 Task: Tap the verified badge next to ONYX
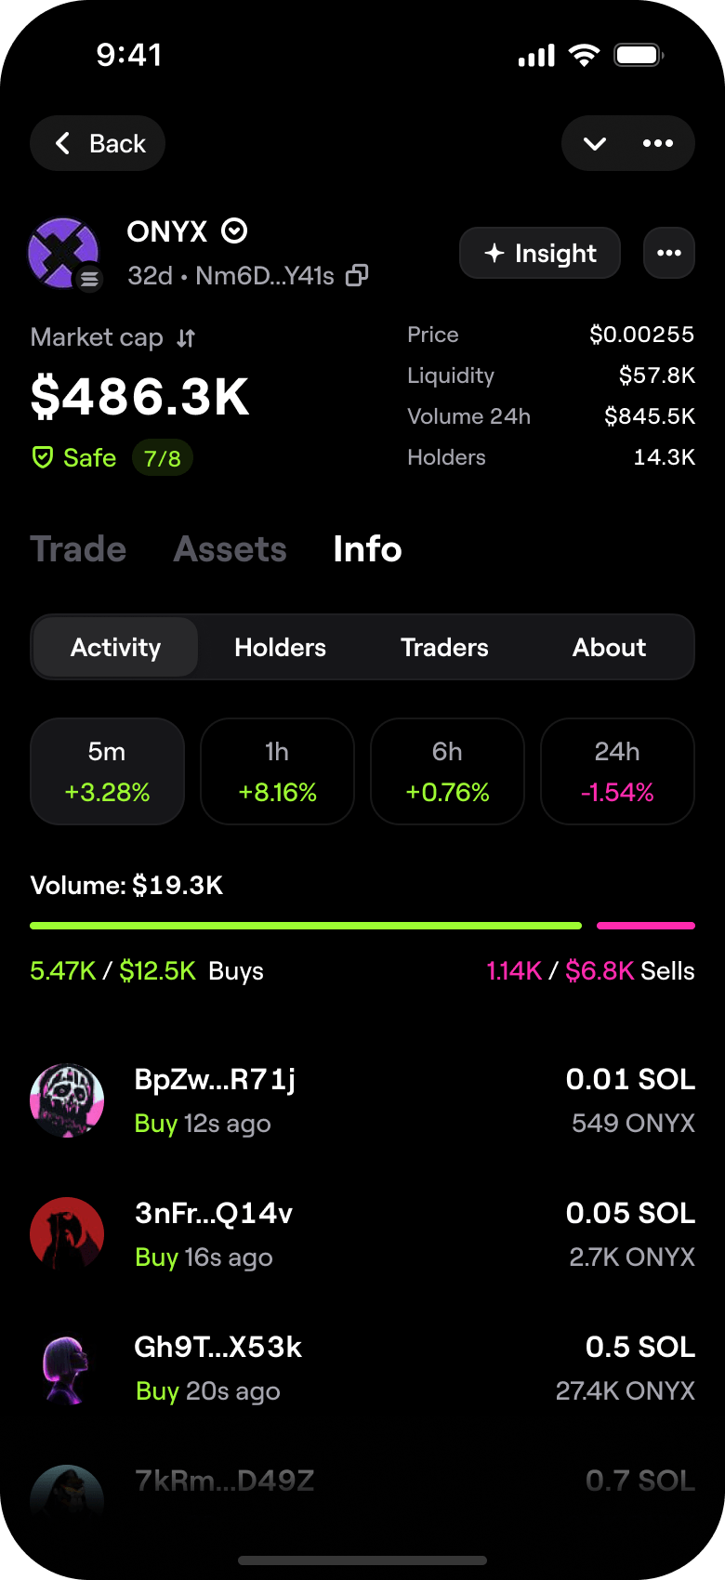coord(234,231)
